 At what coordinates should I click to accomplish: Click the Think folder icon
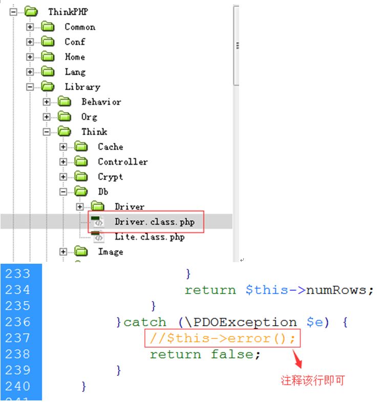click(65, 132)
